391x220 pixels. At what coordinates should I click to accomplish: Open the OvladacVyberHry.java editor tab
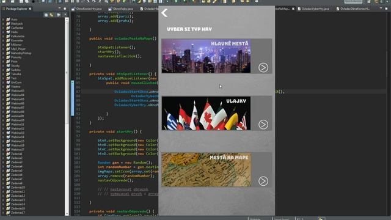[x=313, y=9]
